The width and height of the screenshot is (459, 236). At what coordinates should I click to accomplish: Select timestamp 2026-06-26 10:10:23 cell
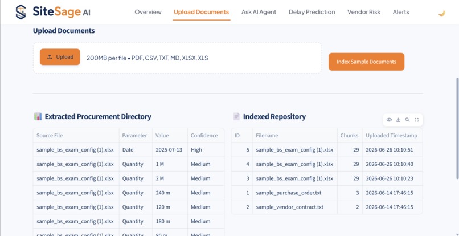pyautogui.click(x=392, y=178)
